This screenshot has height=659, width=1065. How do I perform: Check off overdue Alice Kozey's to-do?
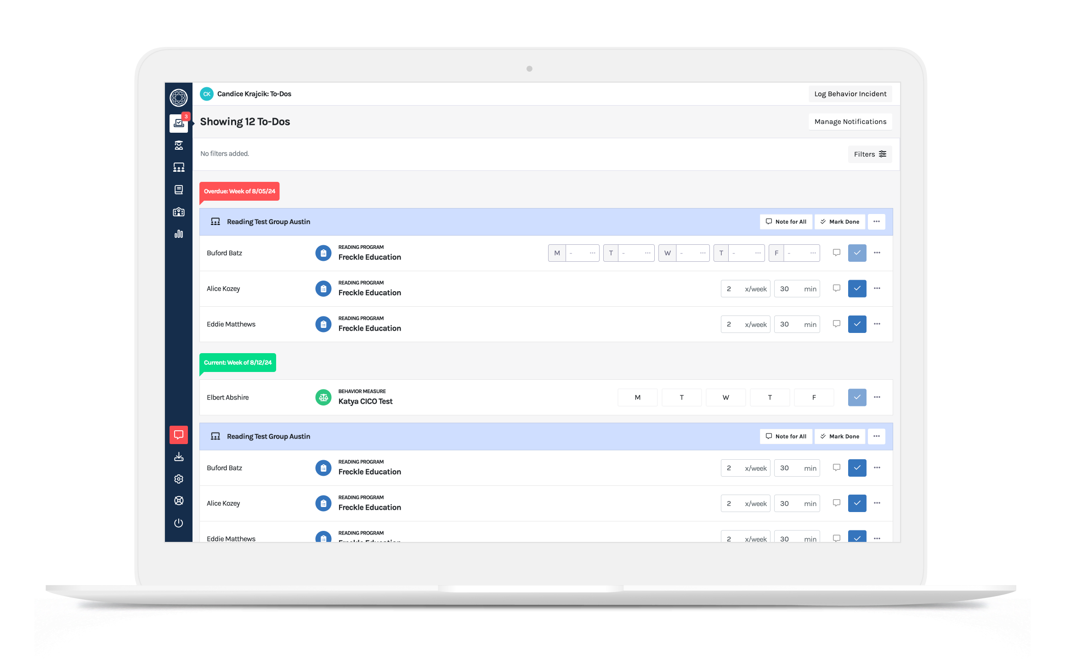click(x=857, y=288)
